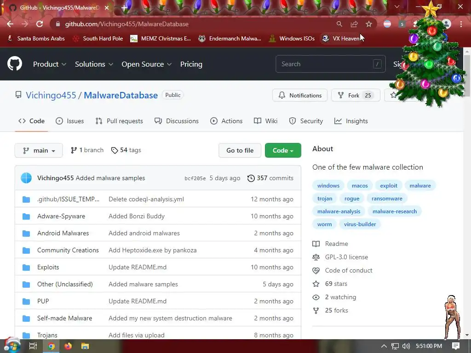Switch to the Discussions tab
471x353 pixels.
tap(177, 121)
